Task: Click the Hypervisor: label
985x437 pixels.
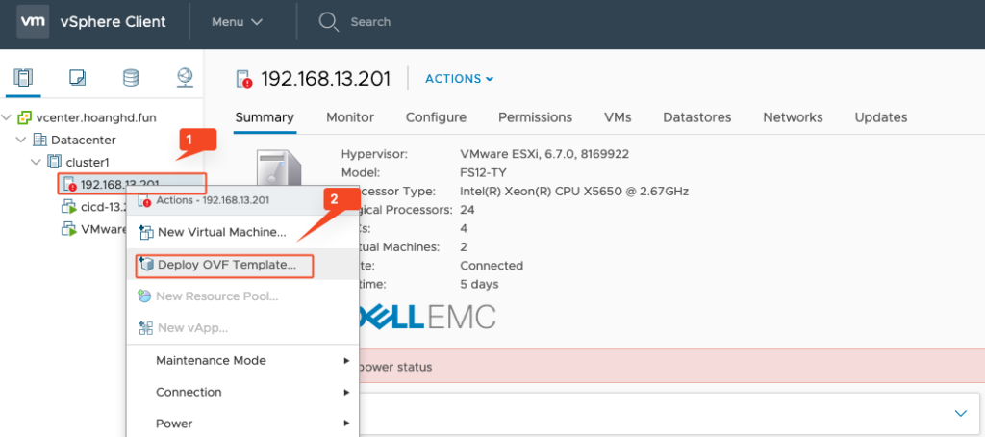Action: pos(374,154)
